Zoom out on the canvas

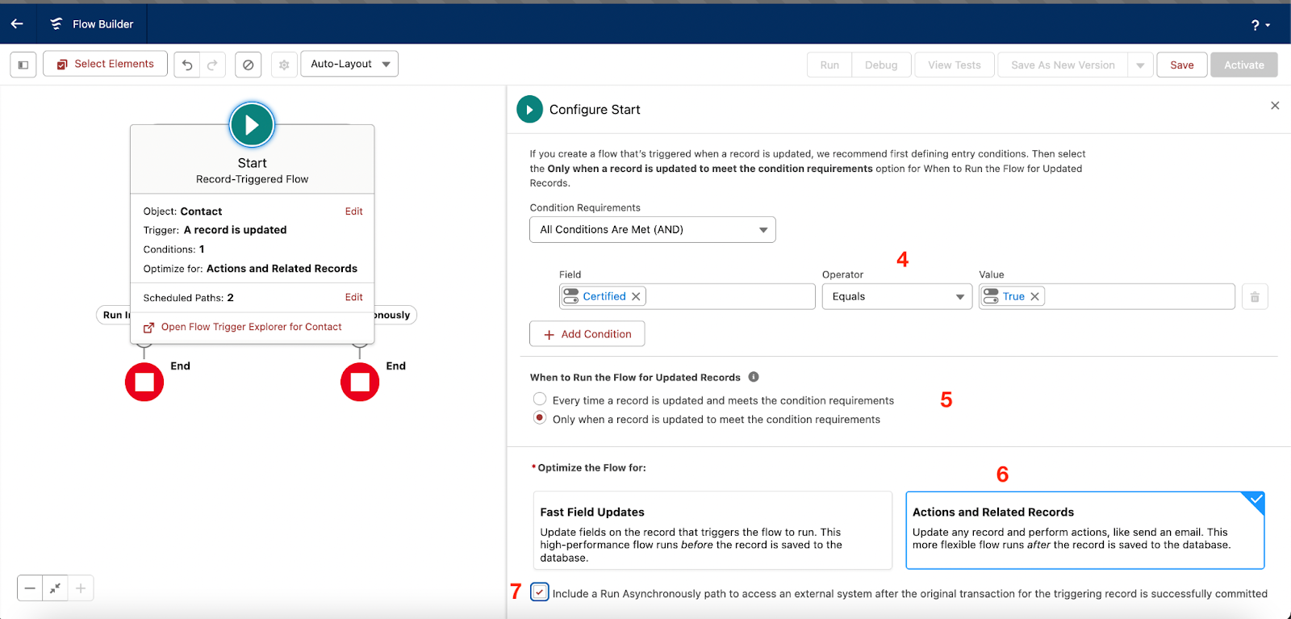30,588
